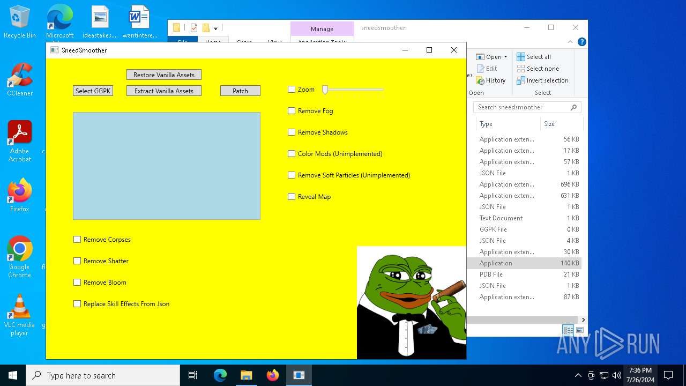The width and height of the screenshot is (686, 386).
Task: Click Extract Vanilla Assets button
Action: pyautogui.click(x=164, y=91)
